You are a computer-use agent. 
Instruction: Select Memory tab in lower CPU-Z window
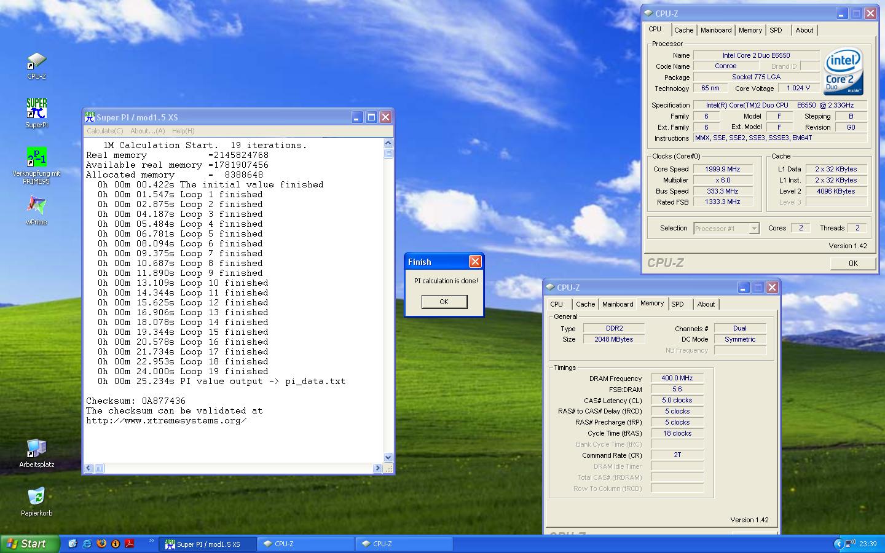(652, 303)
